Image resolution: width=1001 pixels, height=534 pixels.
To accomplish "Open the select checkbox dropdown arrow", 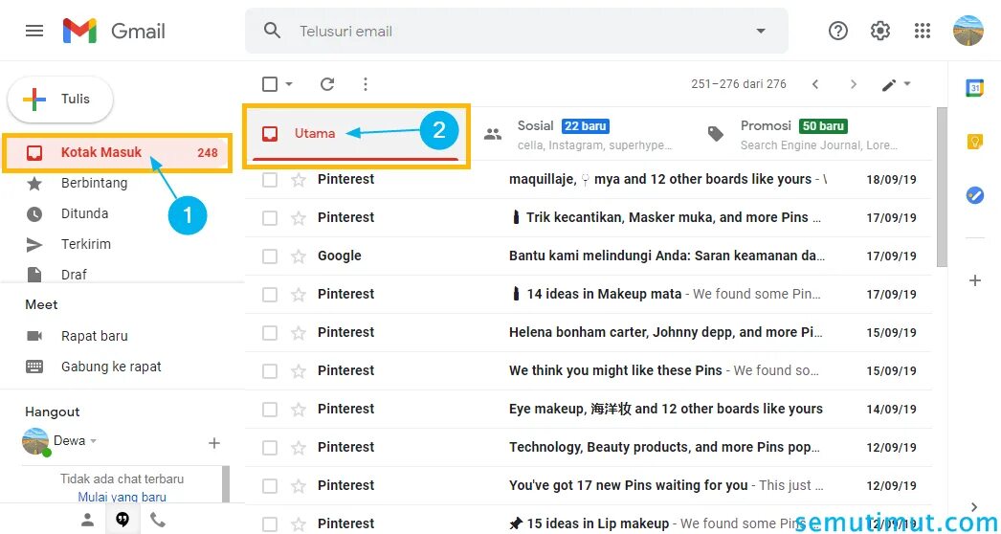I will pos(289,83).
